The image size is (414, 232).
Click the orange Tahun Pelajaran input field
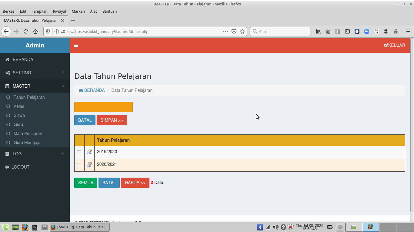pos(103,107)
